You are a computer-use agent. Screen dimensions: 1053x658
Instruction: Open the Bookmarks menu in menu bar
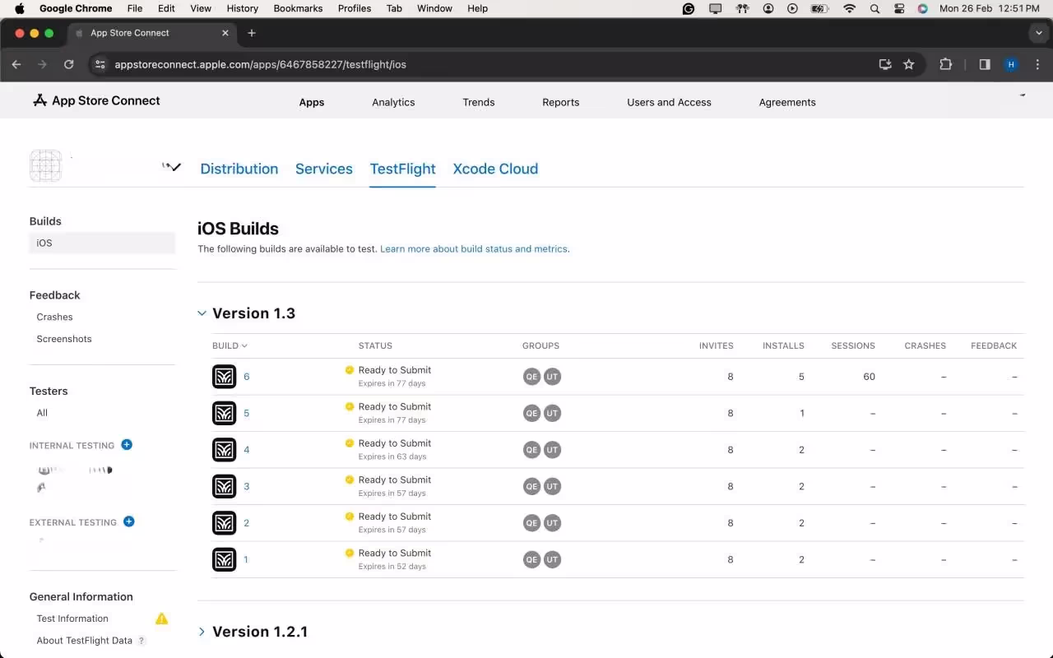click(x=298, y=8)
